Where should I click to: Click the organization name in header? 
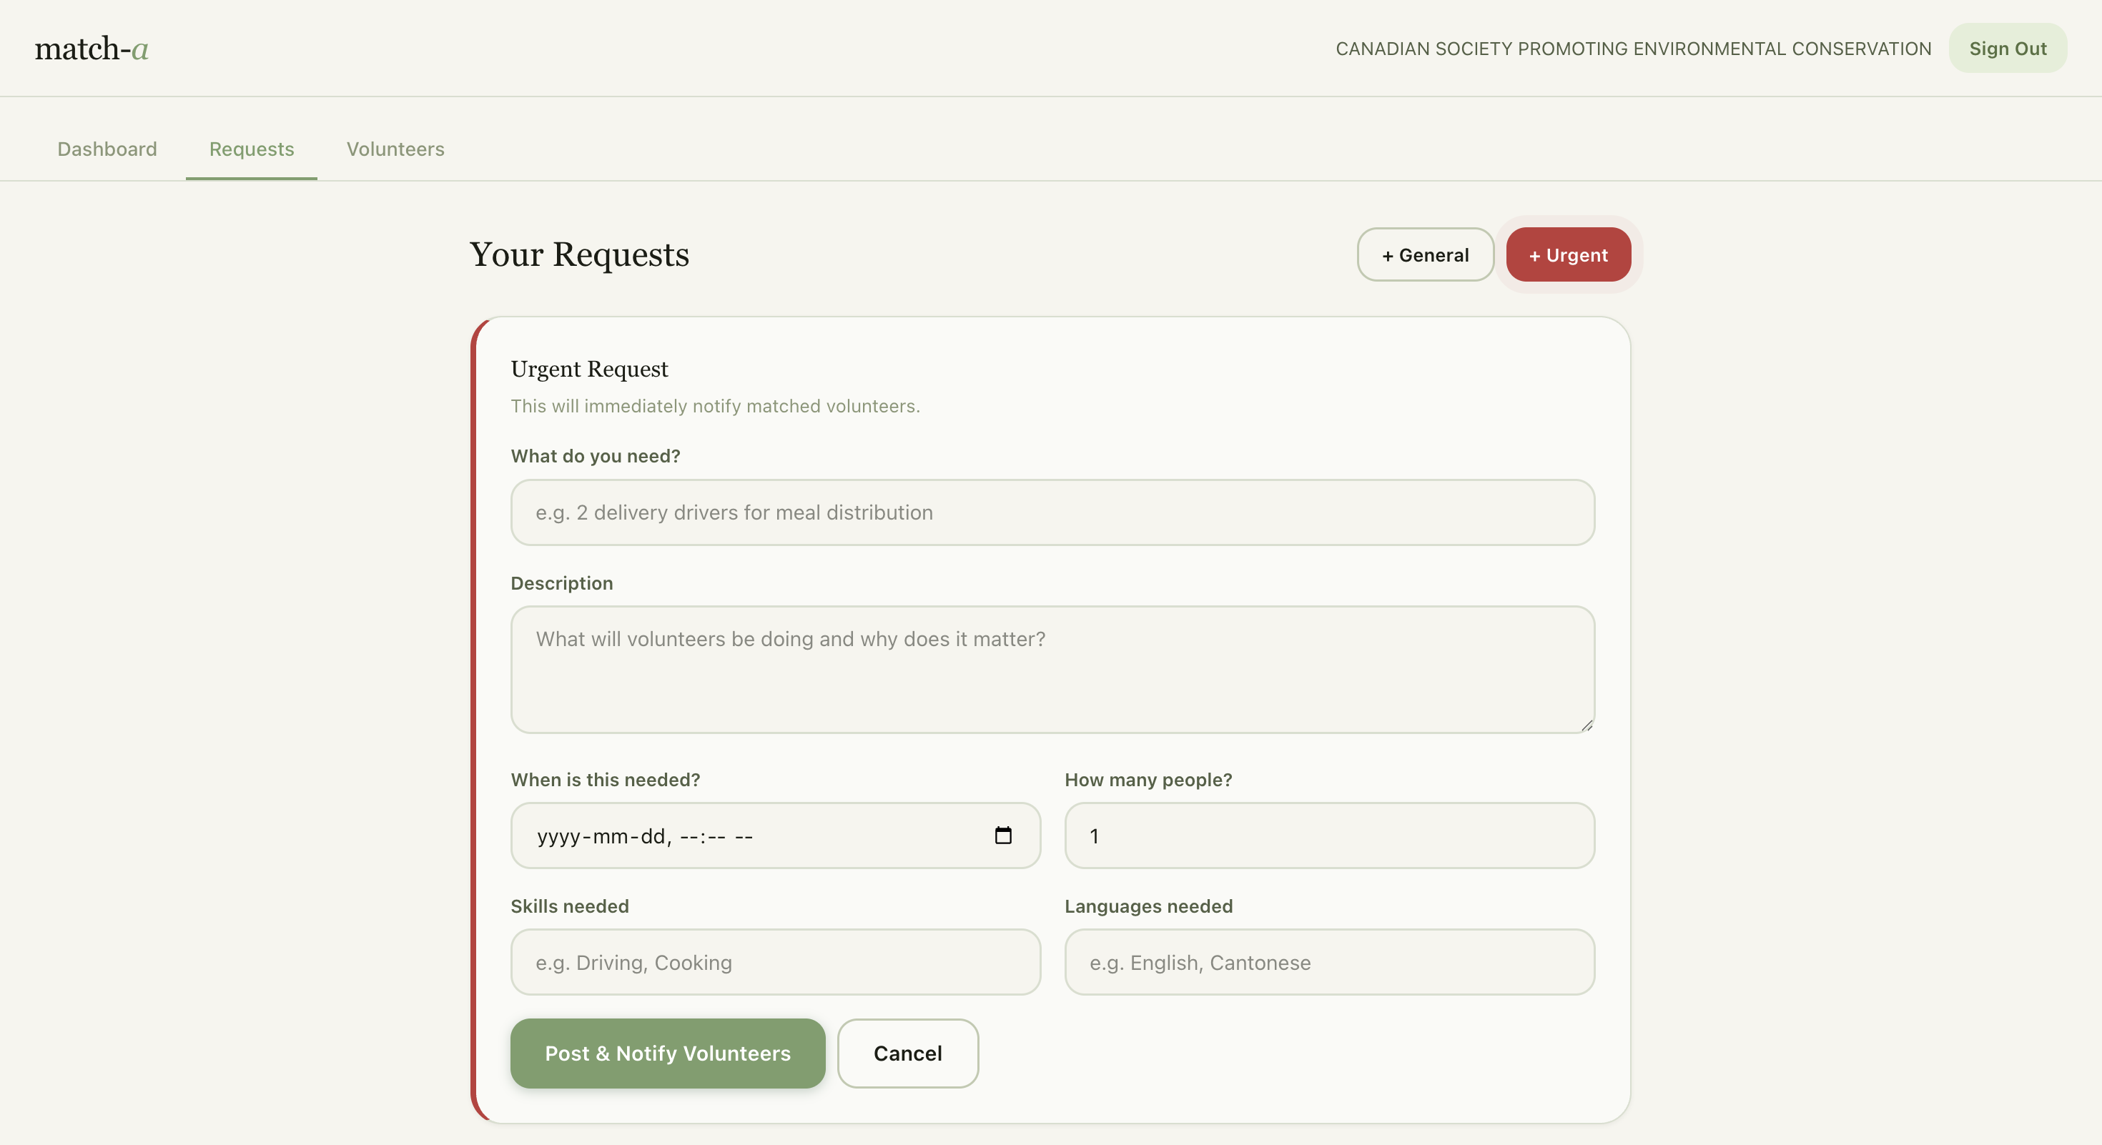point(1633,49)
